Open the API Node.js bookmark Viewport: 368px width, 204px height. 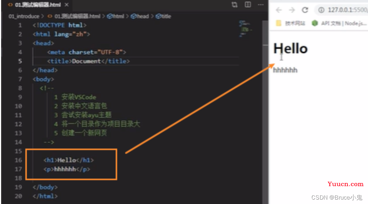pyautogui.click(x=339, y=23)
